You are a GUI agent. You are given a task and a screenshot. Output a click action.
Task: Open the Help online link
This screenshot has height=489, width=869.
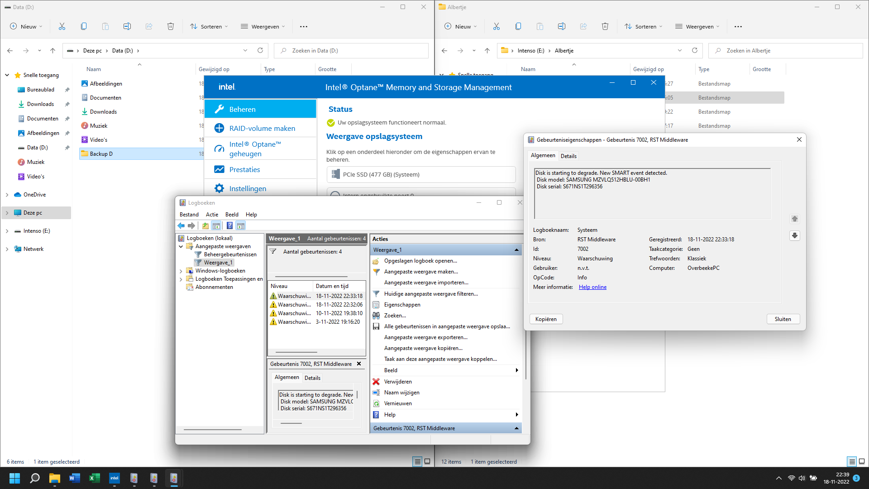click(592, 287)
